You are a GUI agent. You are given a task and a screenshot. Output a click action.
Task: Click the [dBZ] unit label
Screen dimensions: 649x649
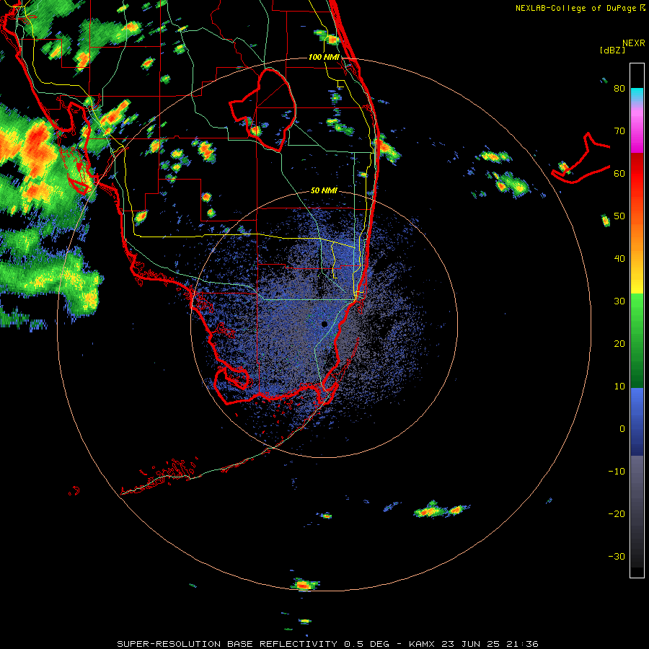(612, 50)
